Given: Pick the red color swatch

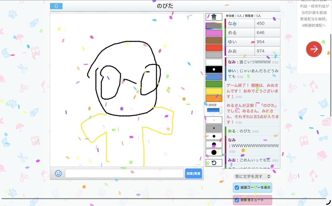Looking at the screenshot, I should [x=214, y=48].
